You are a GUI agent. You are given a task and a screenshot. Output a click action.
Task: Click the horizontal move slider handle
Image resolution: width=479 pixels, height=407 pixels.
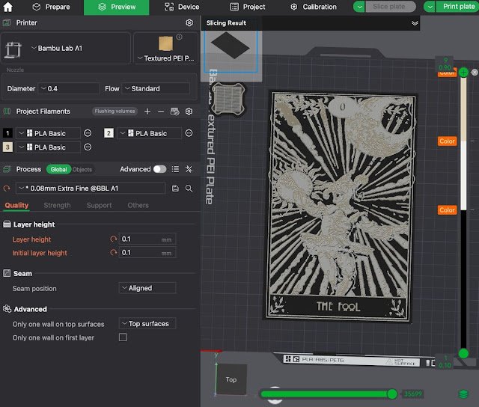click(391, 394)
